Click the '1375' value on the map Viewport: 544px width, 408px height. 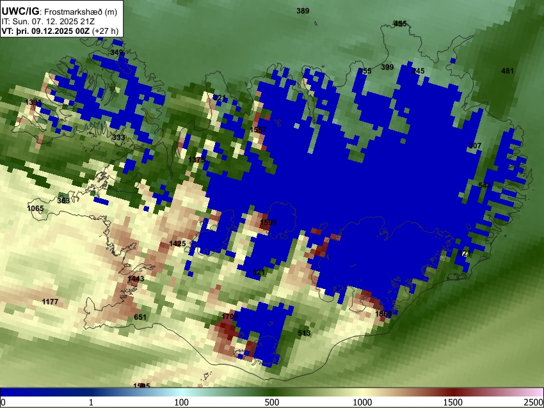pos(196,160)
